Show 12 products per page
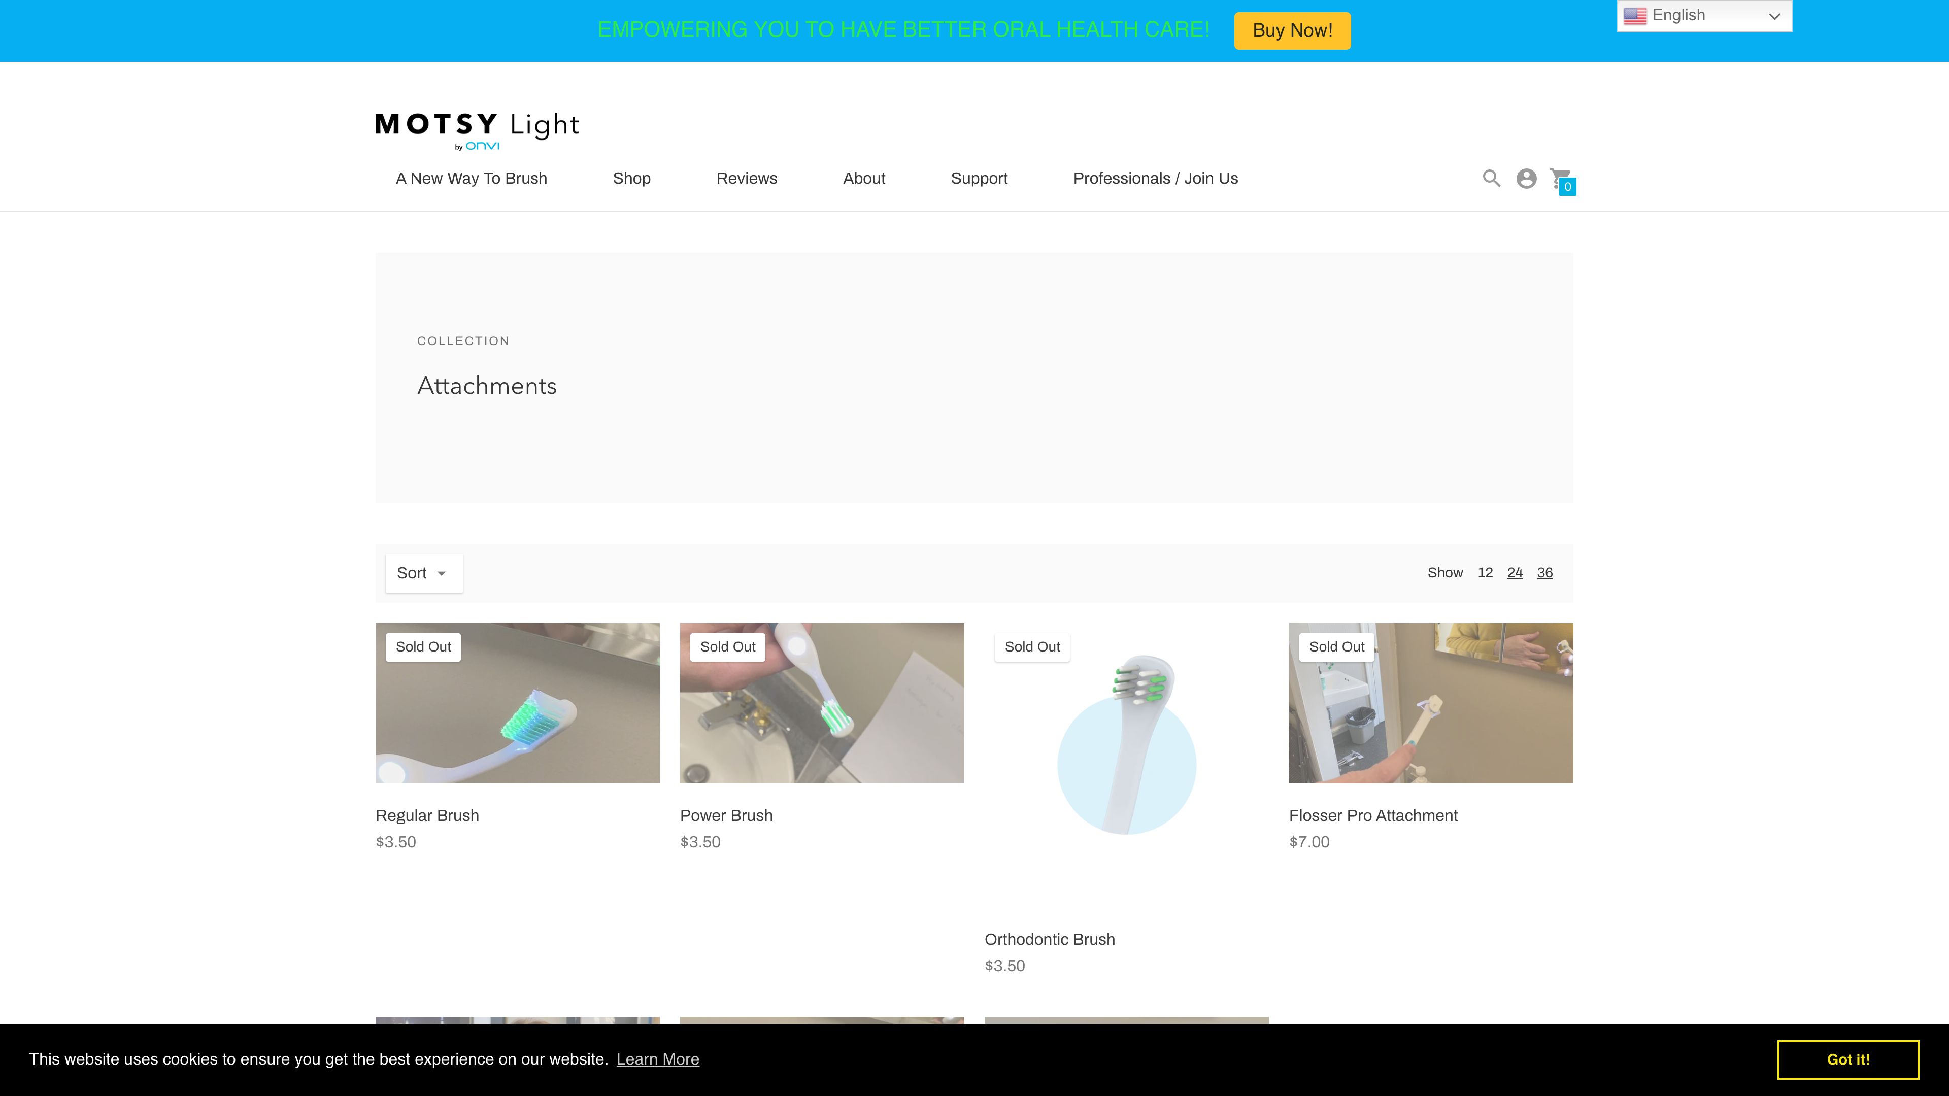1949x1096 pixels. pos(1485,572)
